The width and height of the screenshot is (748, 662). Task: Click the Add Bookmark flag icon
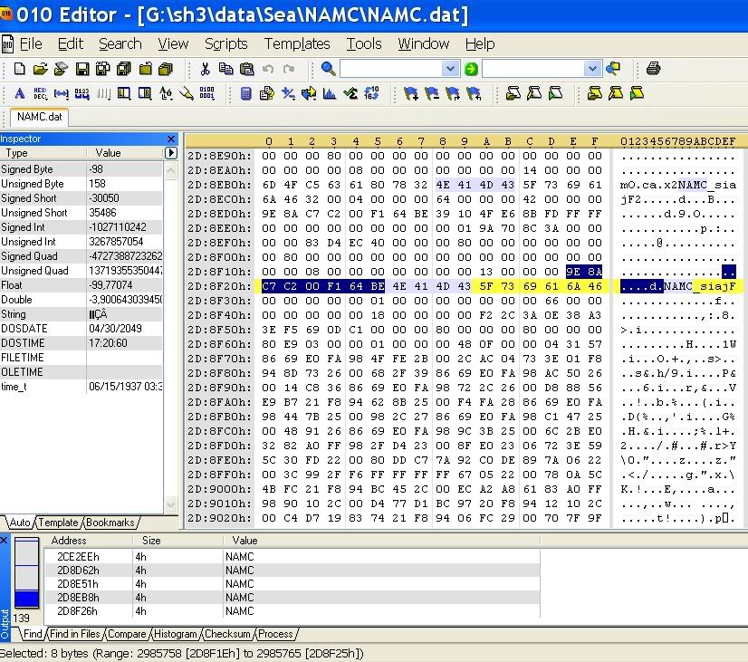(411, 93)
